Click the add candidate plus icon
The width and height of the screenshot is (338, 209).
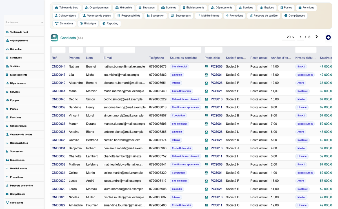(328, 37)
